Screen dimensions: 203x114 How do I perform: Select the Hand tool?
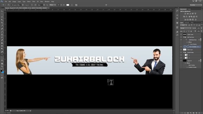2,64
